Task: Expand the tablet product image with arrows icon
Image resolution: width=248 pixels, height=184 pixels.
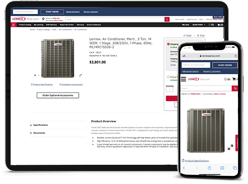Action: 81,75
